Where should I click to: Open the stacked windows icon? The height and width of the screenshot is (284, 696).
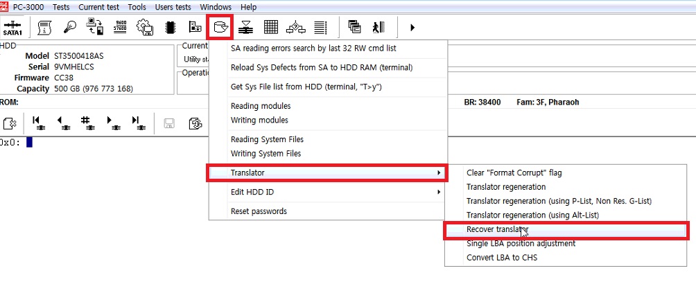(354, 28)
